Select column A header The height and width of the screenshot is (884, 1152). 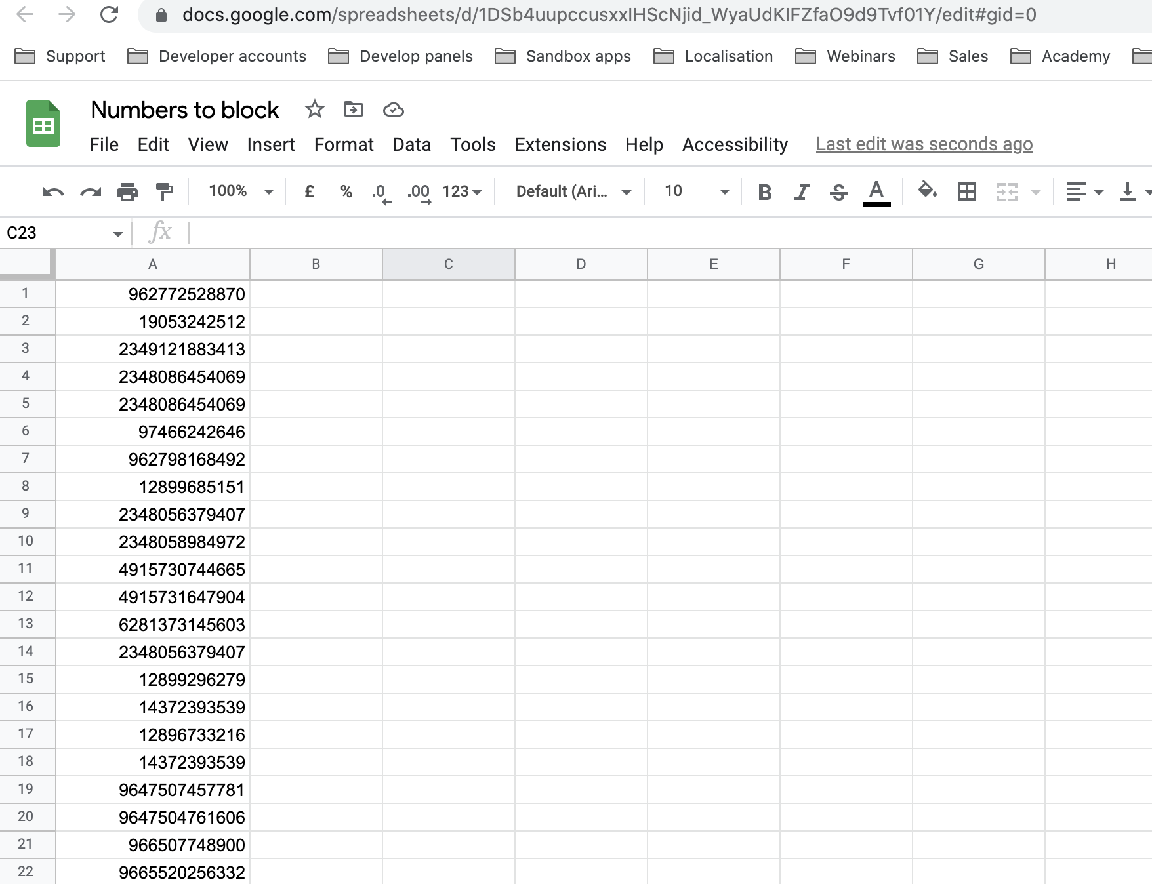pos(153,264)
